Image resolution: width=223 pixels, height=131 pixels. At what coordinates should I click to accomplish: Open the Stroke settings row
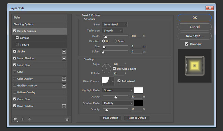pos(39,51)
